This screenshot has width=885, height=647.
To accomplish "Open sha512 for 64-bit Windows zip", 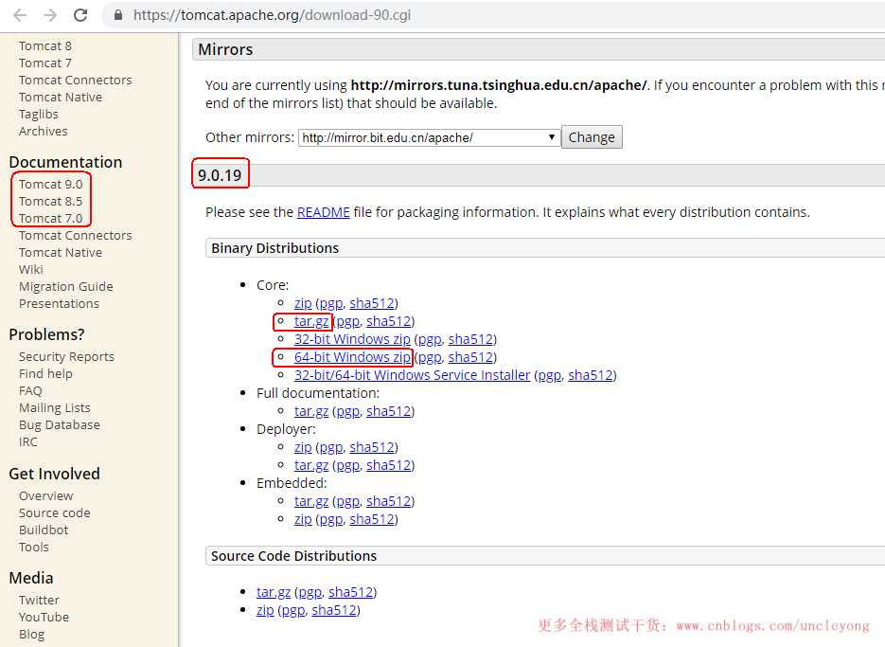I will coord(470,358).
